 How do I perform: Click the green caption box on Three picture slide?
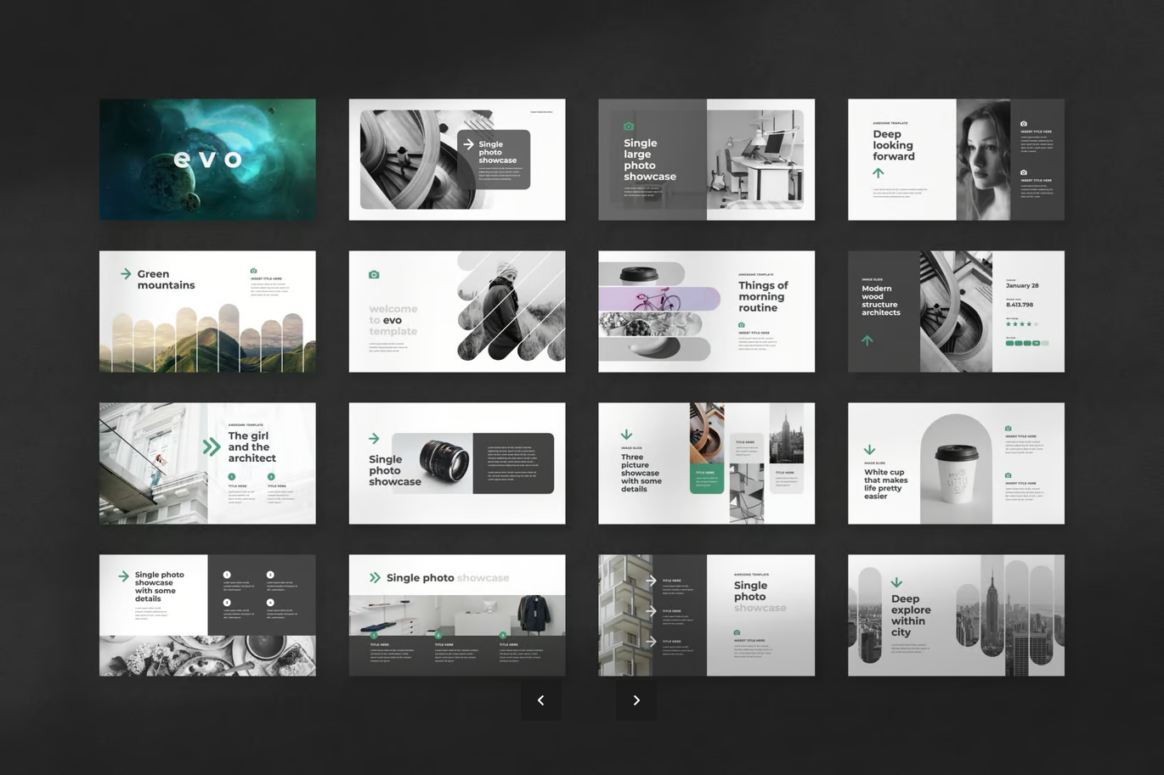[706, 479]
